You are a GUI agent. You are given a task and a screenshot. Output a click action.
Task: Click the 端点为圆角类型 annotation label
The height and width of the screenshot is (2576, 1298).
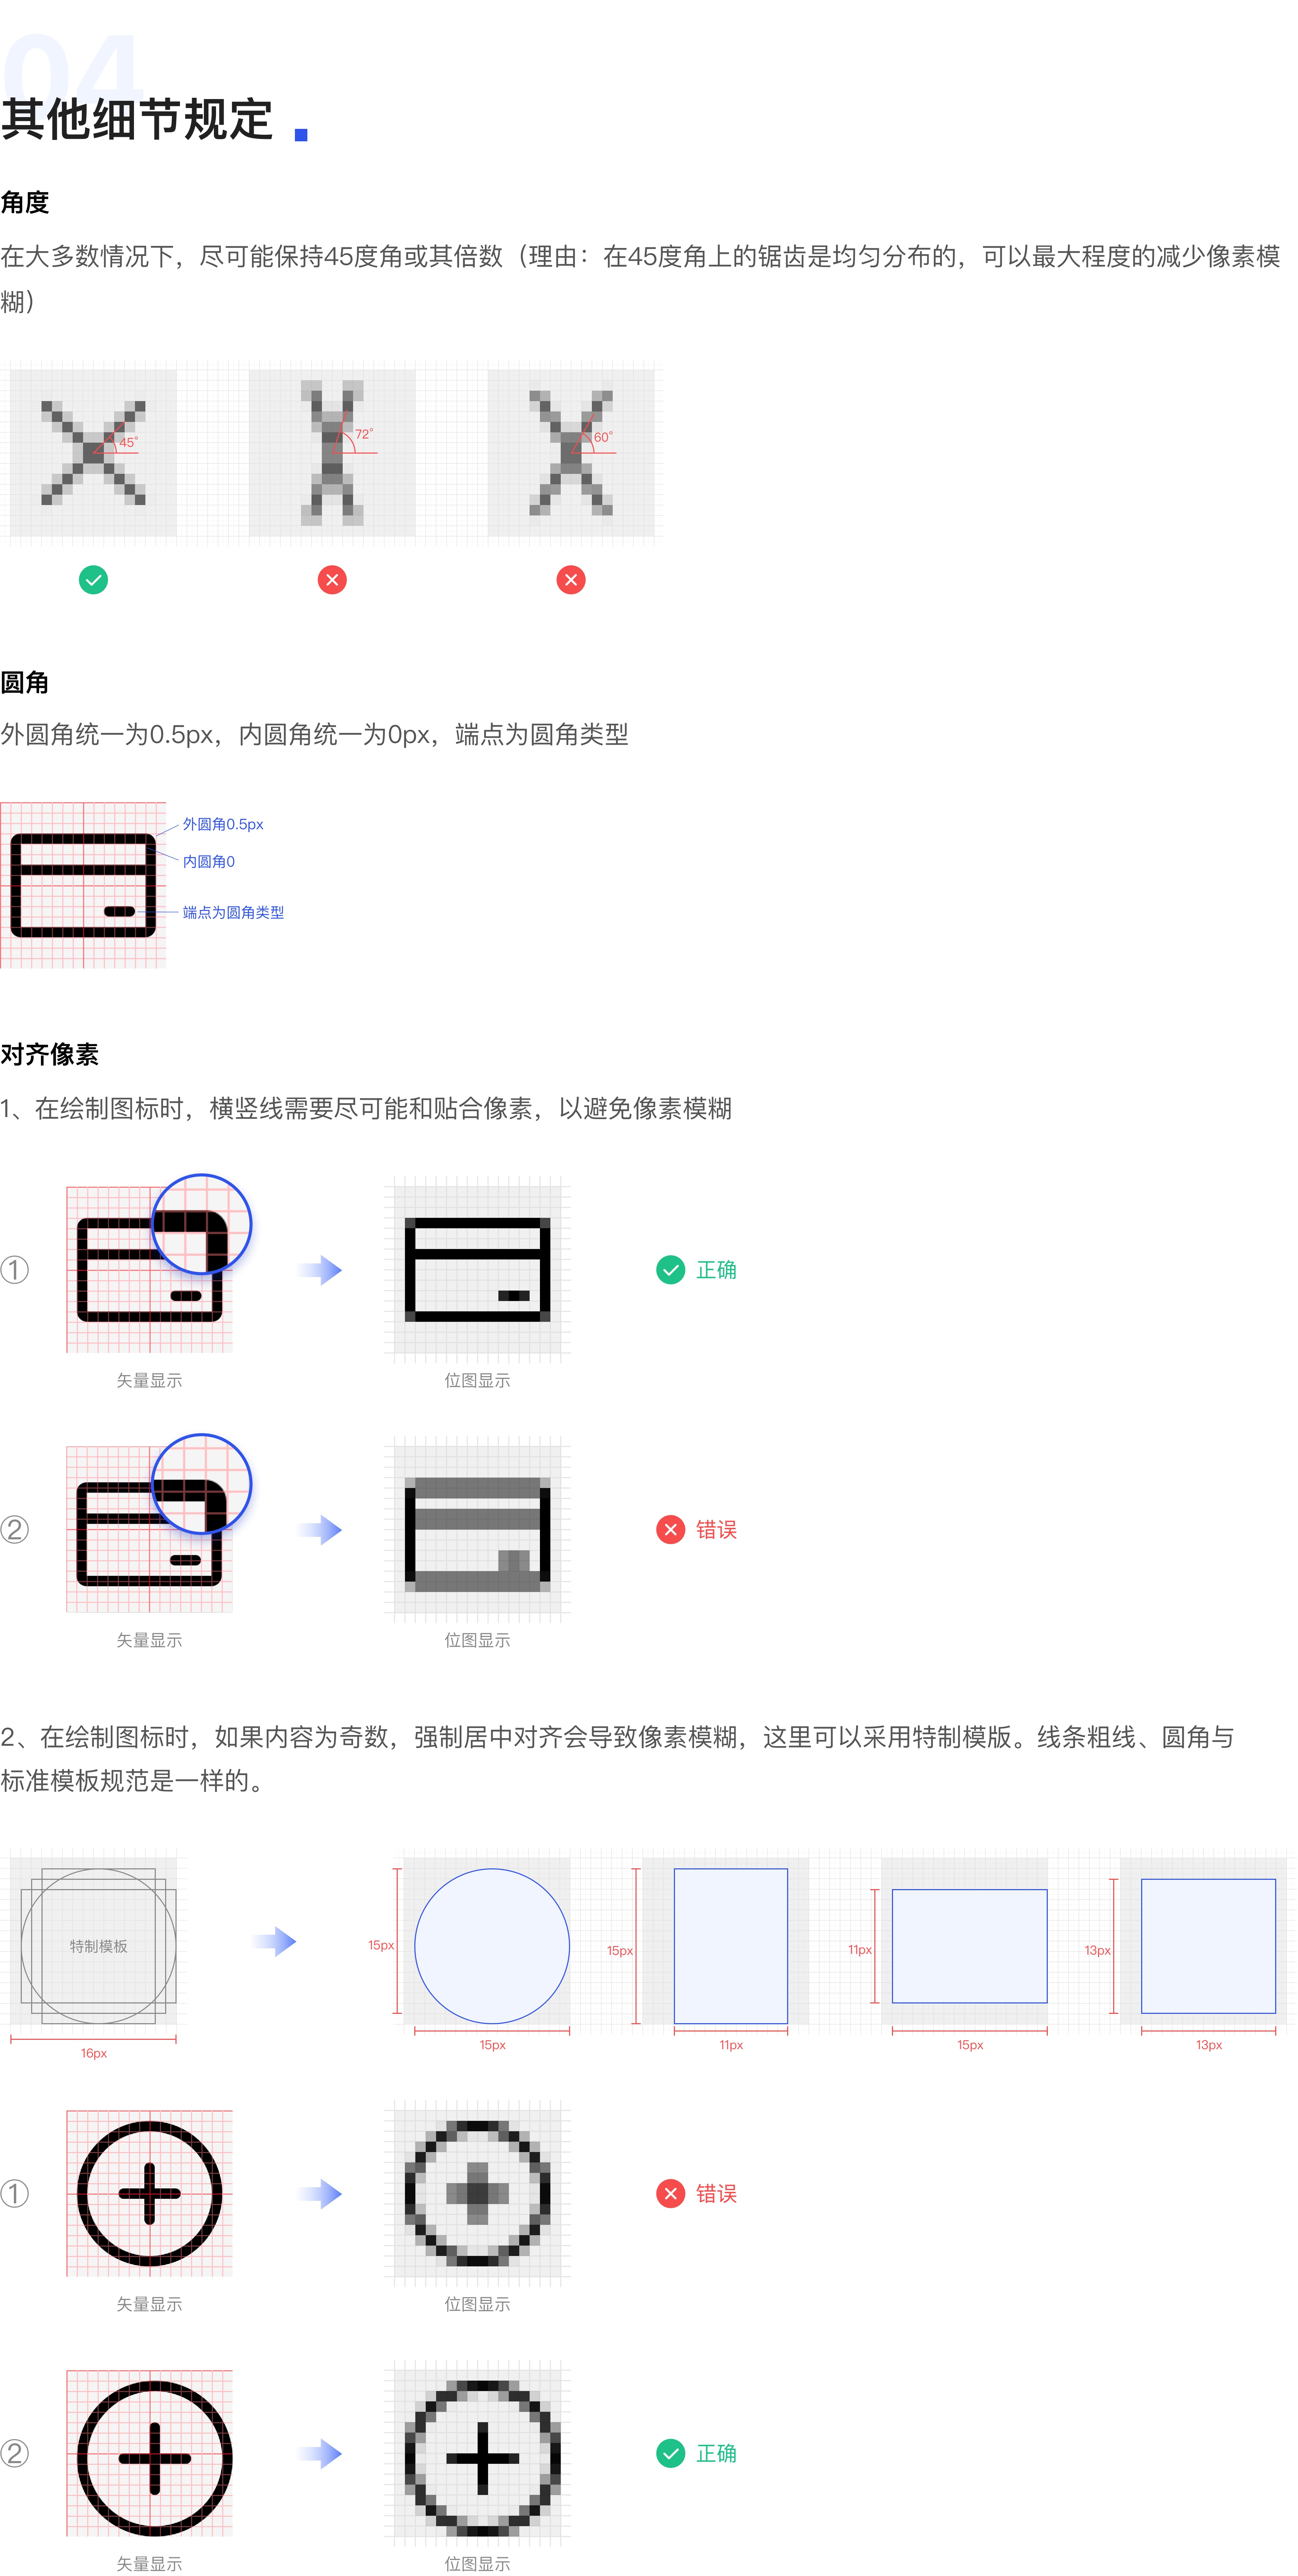(233, 912)
